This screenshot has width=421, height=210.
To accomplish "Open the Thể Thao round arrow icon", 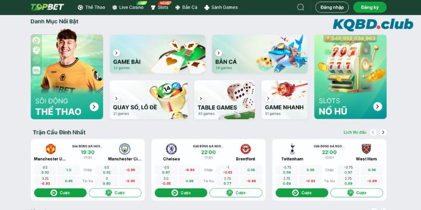I will click(x=94, y=107).
